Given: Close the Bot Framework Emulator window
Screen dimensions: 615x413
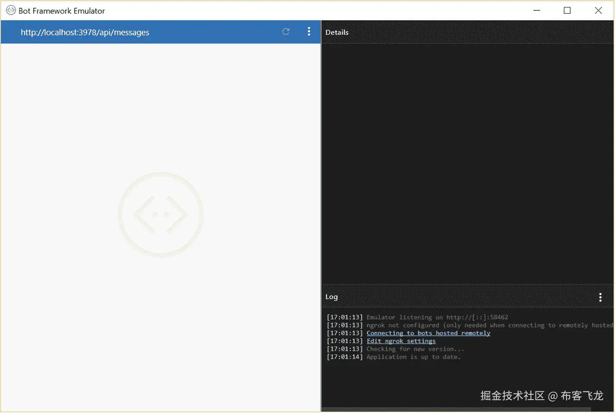Looking at the screenshot, I should click(598, 10).
